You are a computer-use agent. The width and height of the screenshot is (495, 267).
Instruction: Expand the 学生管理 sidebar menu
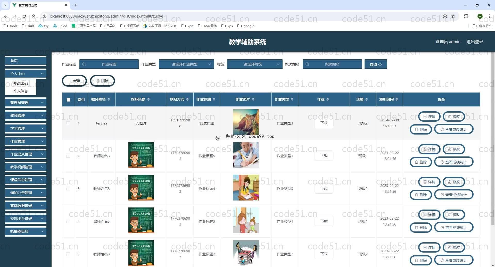click(x=26, y=128)
